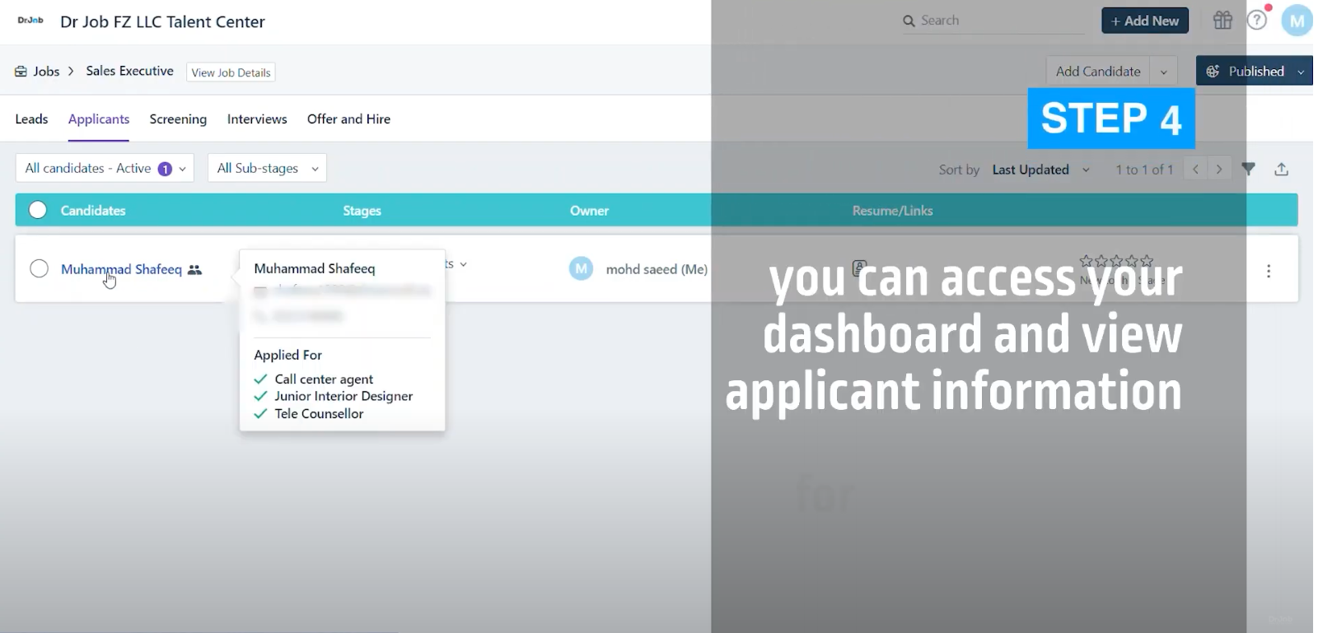Select all candidates header checkbox

tap(38, 210)
